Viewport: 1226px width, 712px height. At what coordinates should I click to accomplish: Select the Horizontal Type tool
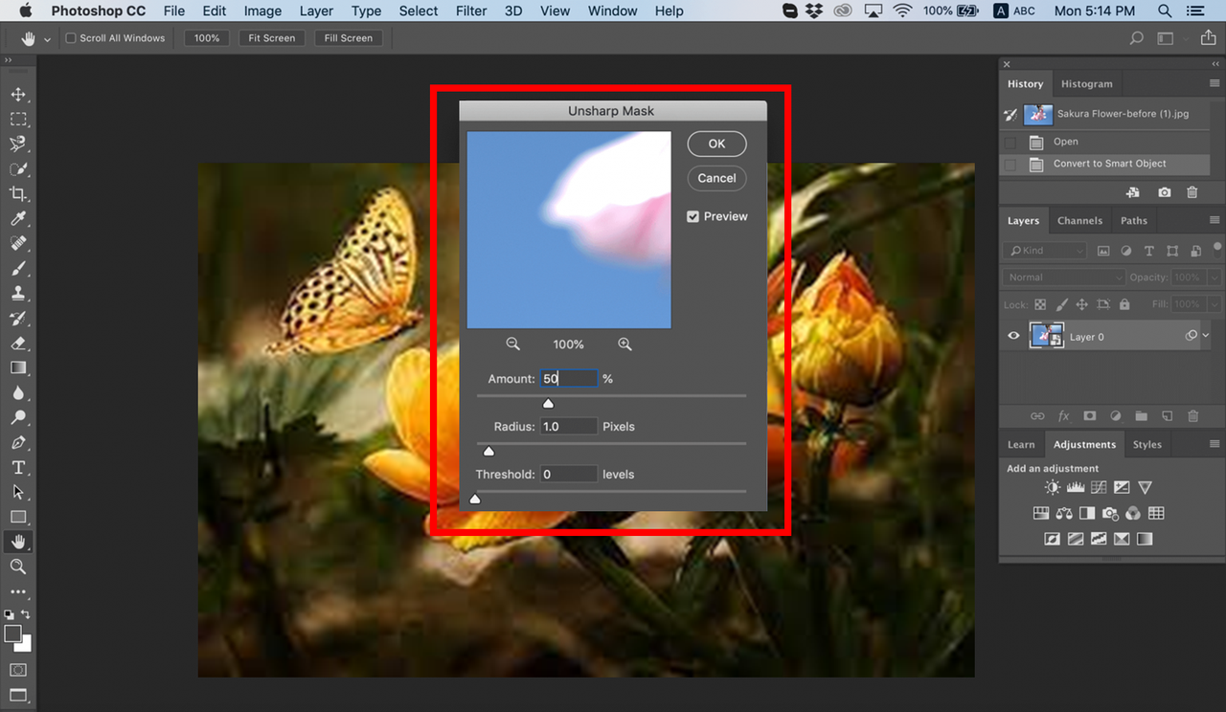[19, 467]
